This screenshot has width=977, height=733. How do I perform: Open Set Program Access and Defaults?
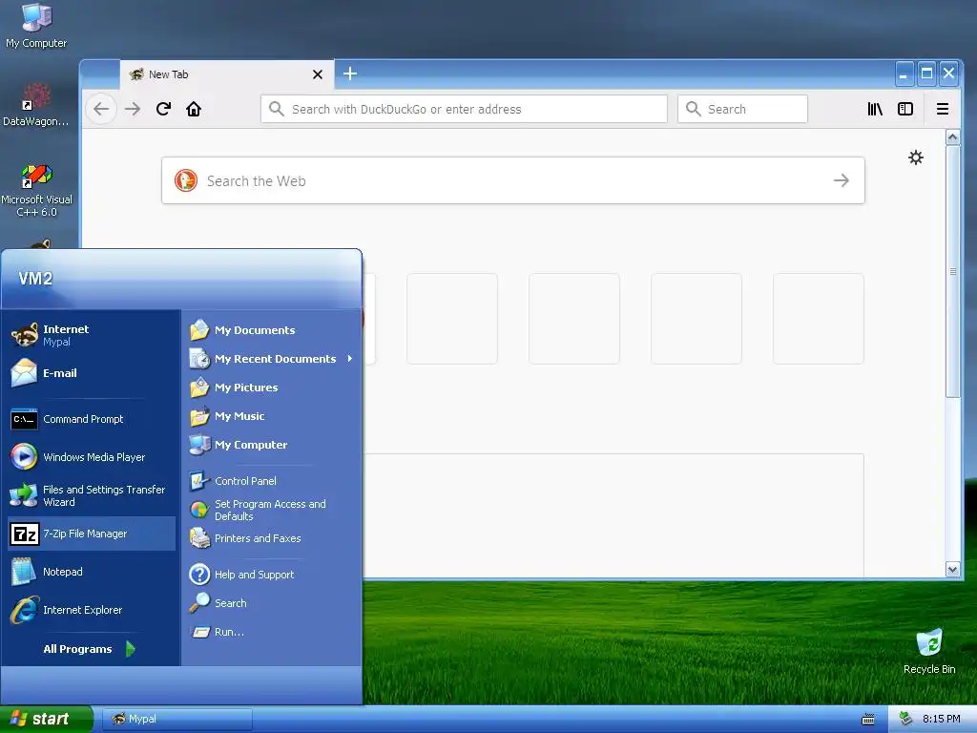click(x=272, y=510)
